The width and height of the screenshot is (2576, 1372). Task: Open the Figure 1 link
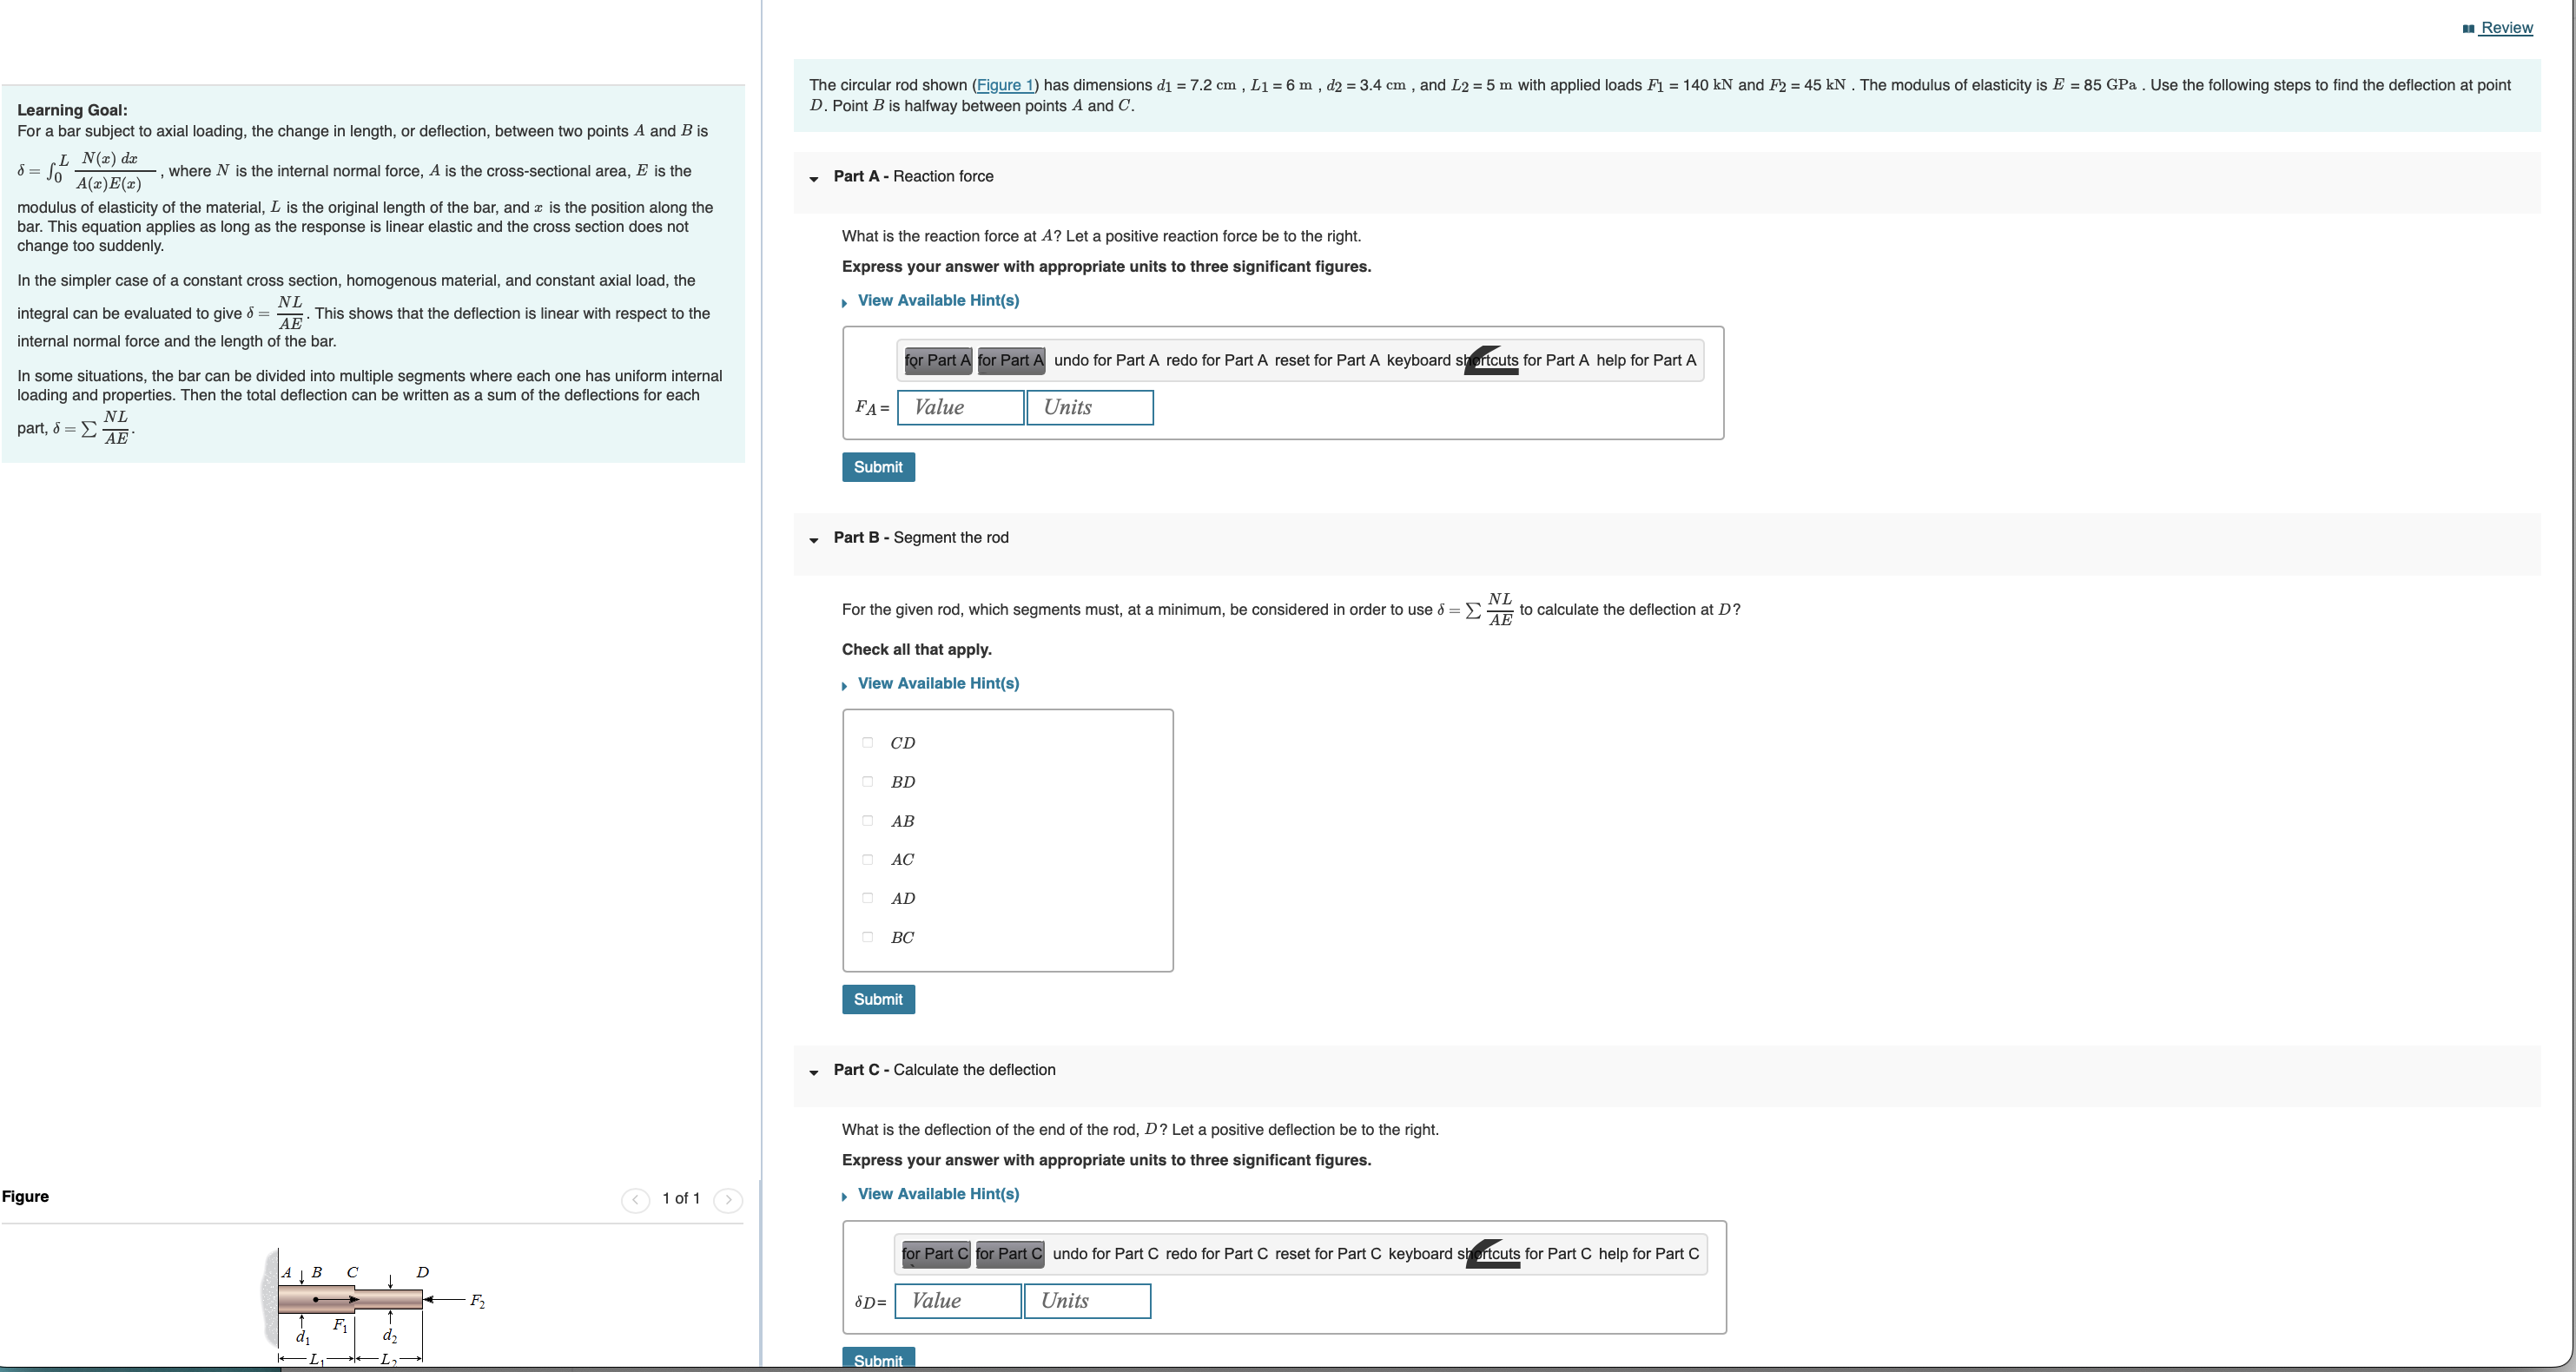(x=1005, y=85)
